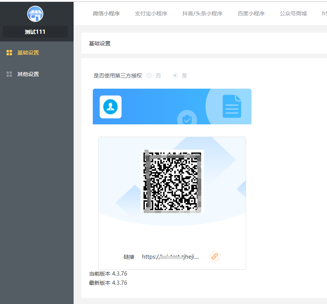Select the 是 radio button
This screenshot has height=304, width=327.
175,76
